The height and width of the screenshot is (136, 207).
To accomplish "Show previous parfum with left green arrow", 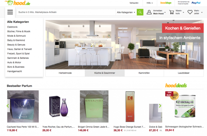I will click(x=8, y=106).
